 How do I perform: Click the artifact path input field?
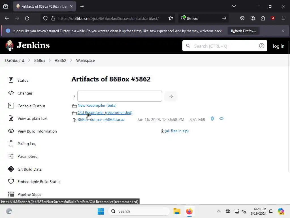coord(120,96)
